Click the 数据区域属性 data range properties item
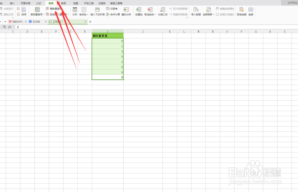The width and height of the screenshot is (298, 192). point(225,14)
